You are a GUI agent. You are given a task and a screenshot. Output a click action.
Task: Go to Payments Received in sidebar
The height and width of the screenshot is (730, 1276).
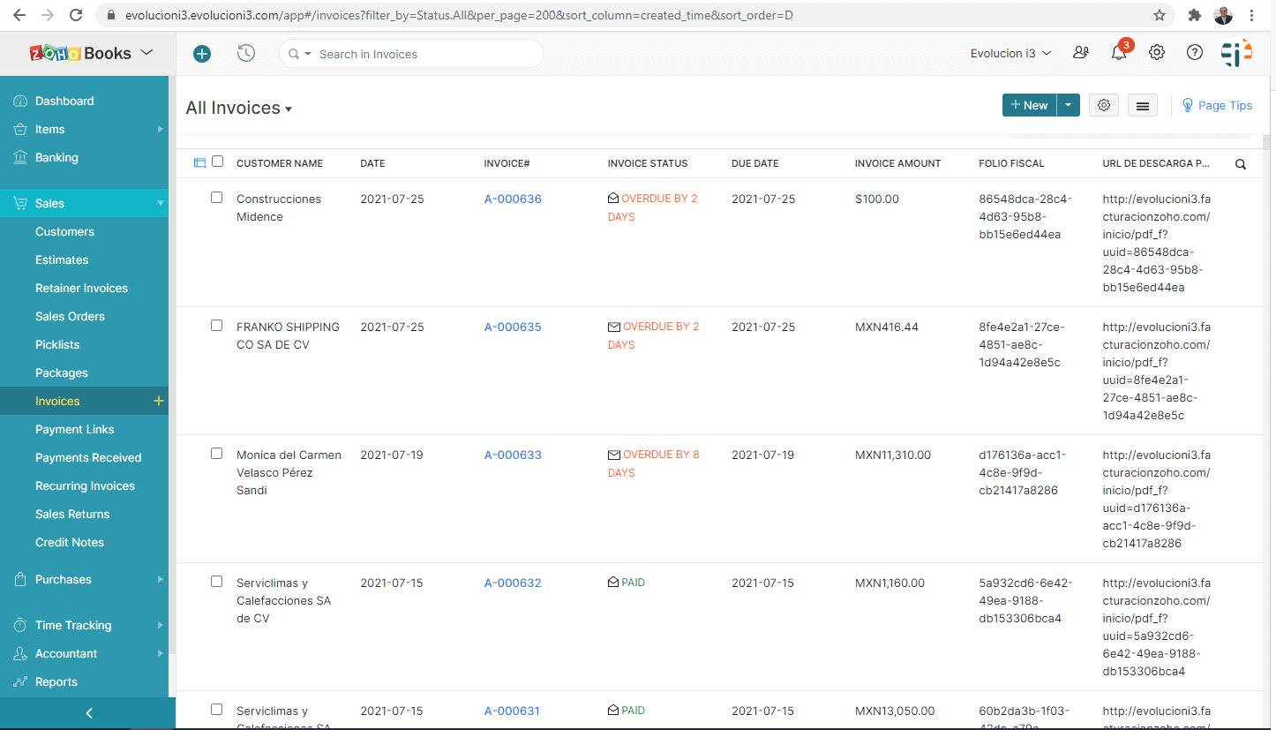point(88,457)
